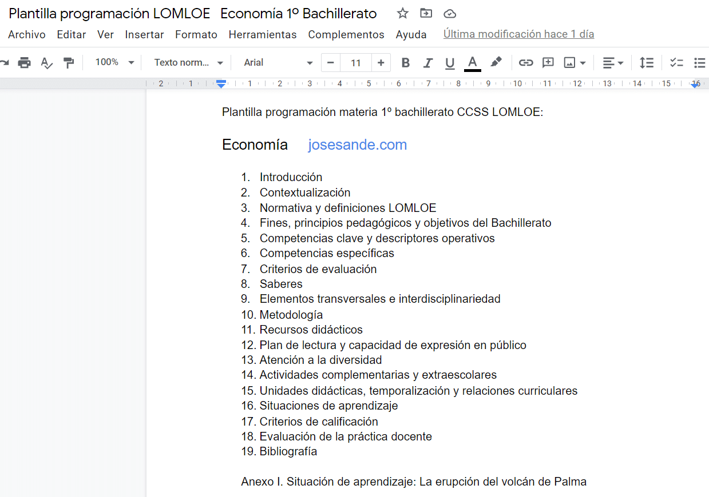Star this document
Image resolution: width=709 pixels, height=497 pixels.
[403, 13]
